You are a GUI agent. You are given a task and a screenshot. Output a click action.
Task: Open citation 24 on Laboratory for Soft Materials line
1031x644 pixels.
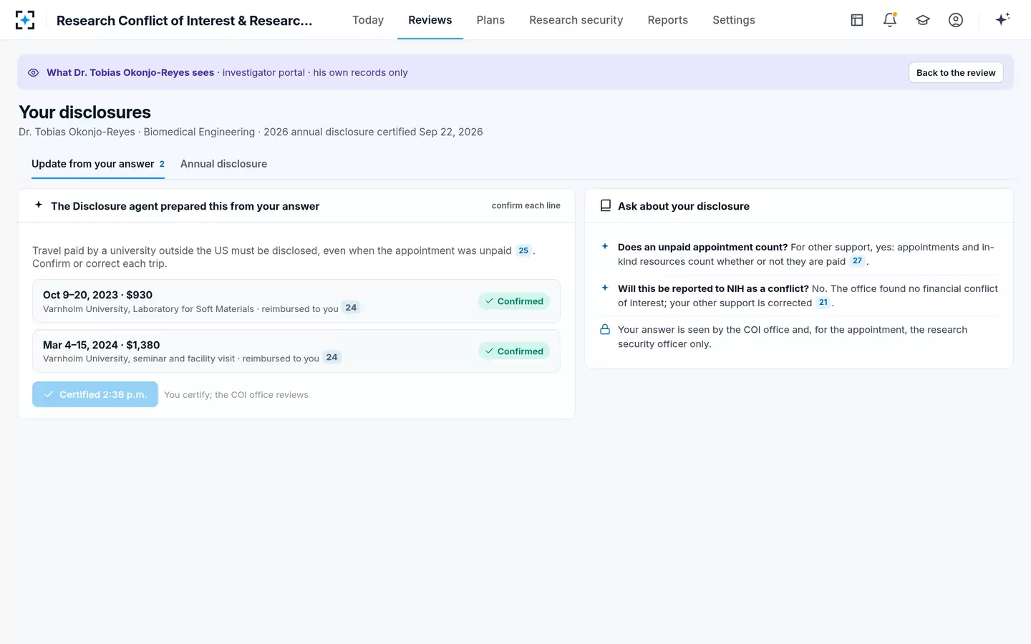pyautogui.click(x=351, y=308)
